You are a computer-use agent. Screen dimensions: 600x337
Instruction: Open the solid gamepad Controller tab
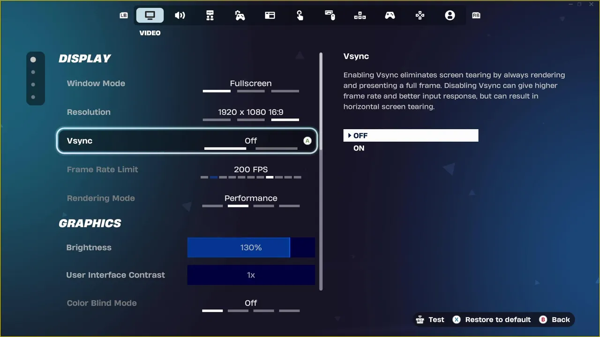(390, 15)
